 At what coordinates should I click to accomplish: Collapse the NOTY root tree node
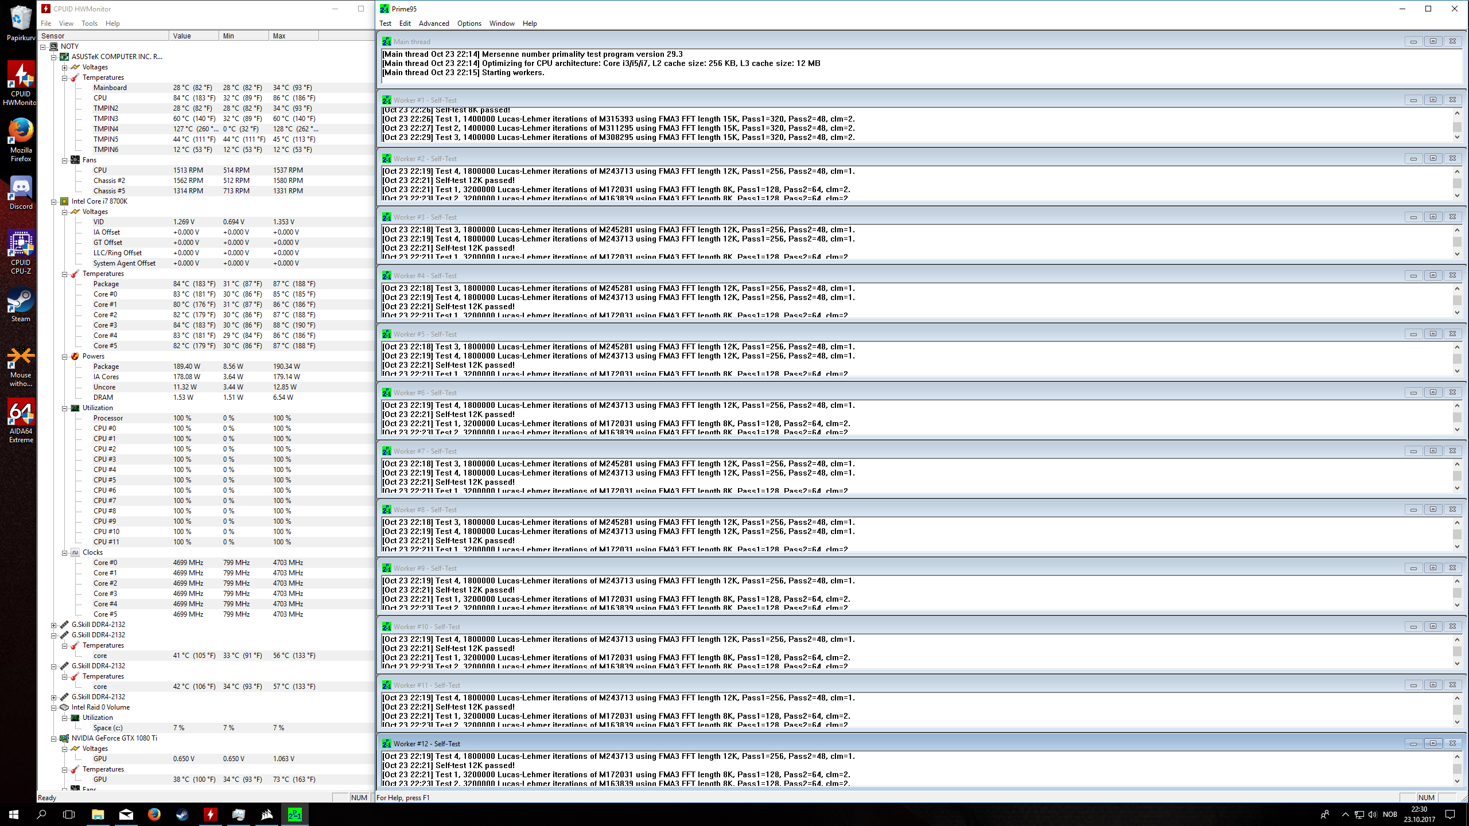coord(43,46)
